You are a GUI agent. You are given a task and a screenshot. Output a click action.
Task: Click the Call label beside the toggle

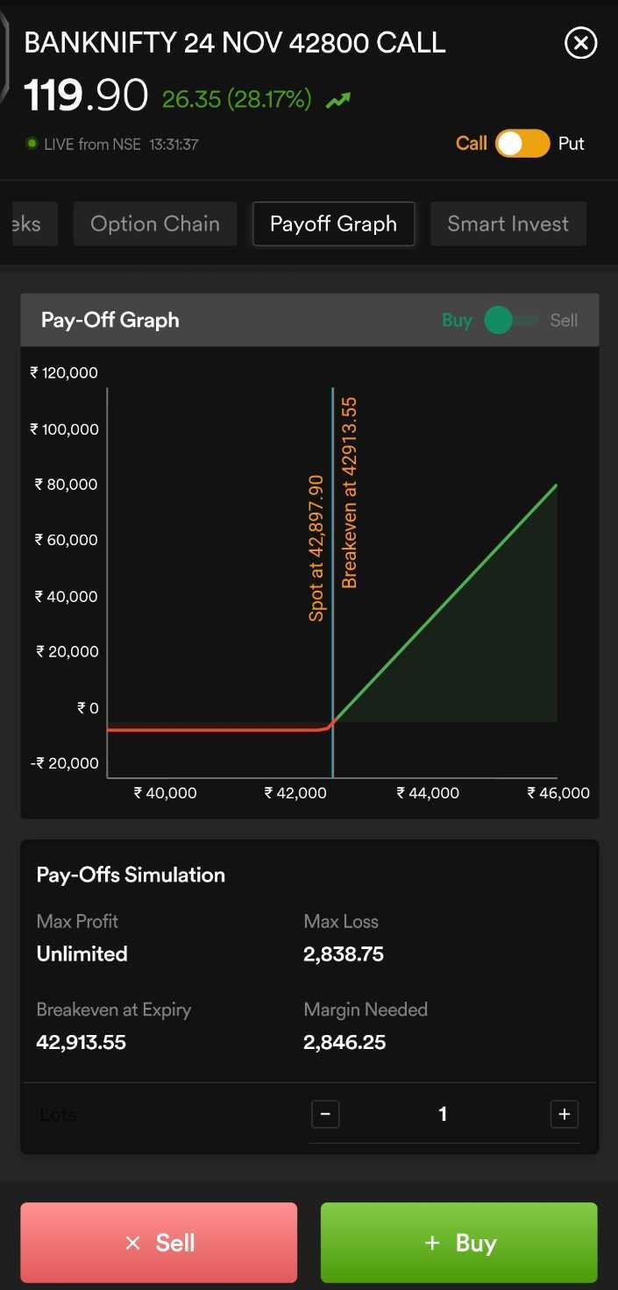pos(471,144)
